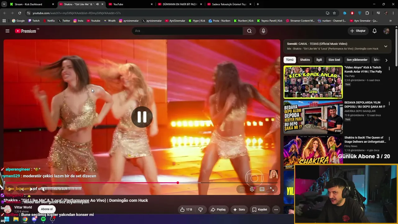398x224 pixels.
Task: Open options for BEDAVA DEPOLARDA video
Action: [389, 104]
